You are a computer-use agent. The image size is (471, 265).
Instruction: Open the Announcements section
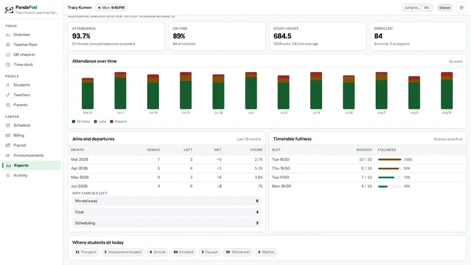coord(32,155)
